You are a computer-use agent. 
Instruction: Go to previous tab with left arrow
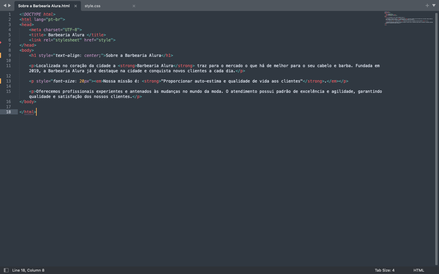(5, 5)
